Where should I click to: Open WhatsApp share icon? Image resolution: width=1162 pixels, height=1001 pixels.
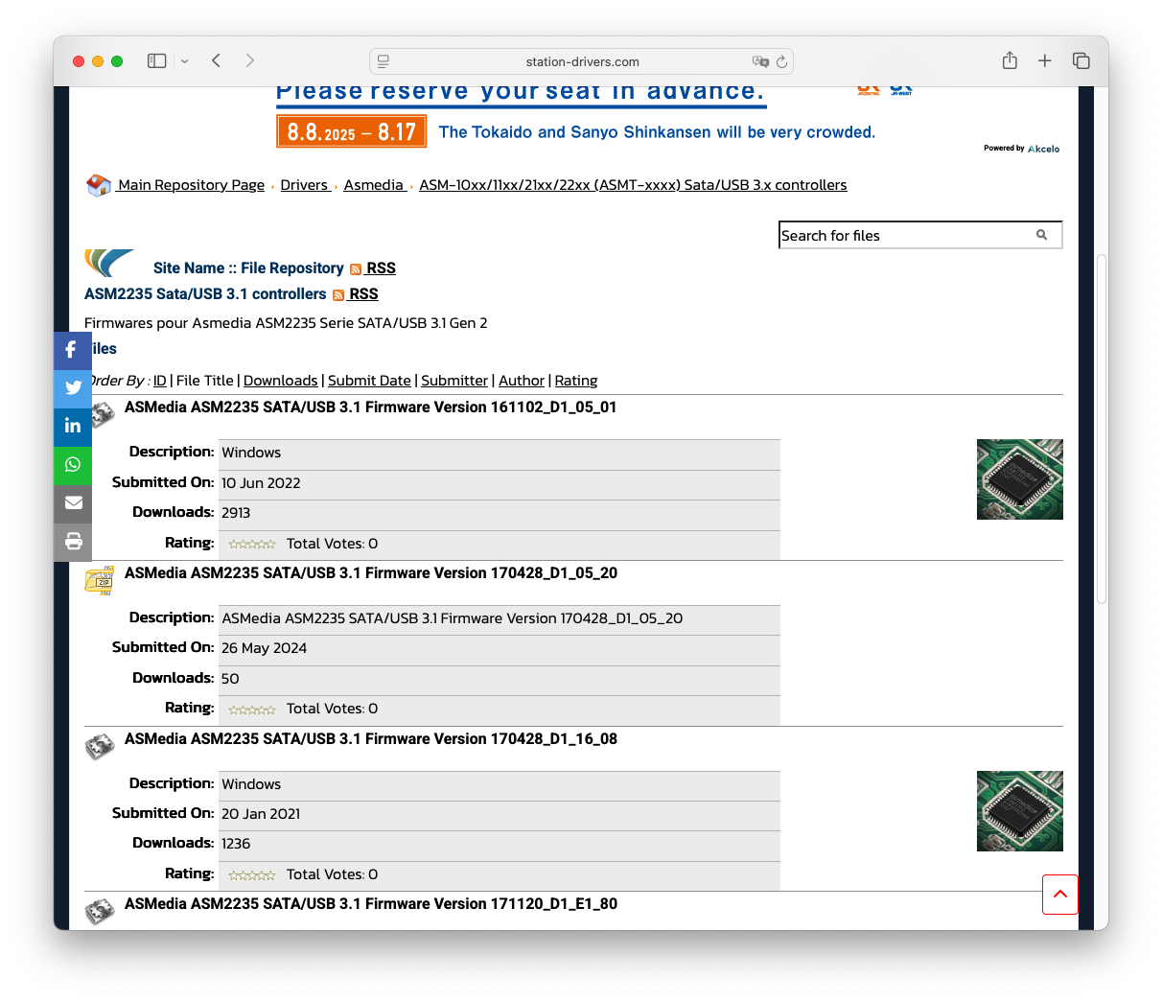click(73, 465)
